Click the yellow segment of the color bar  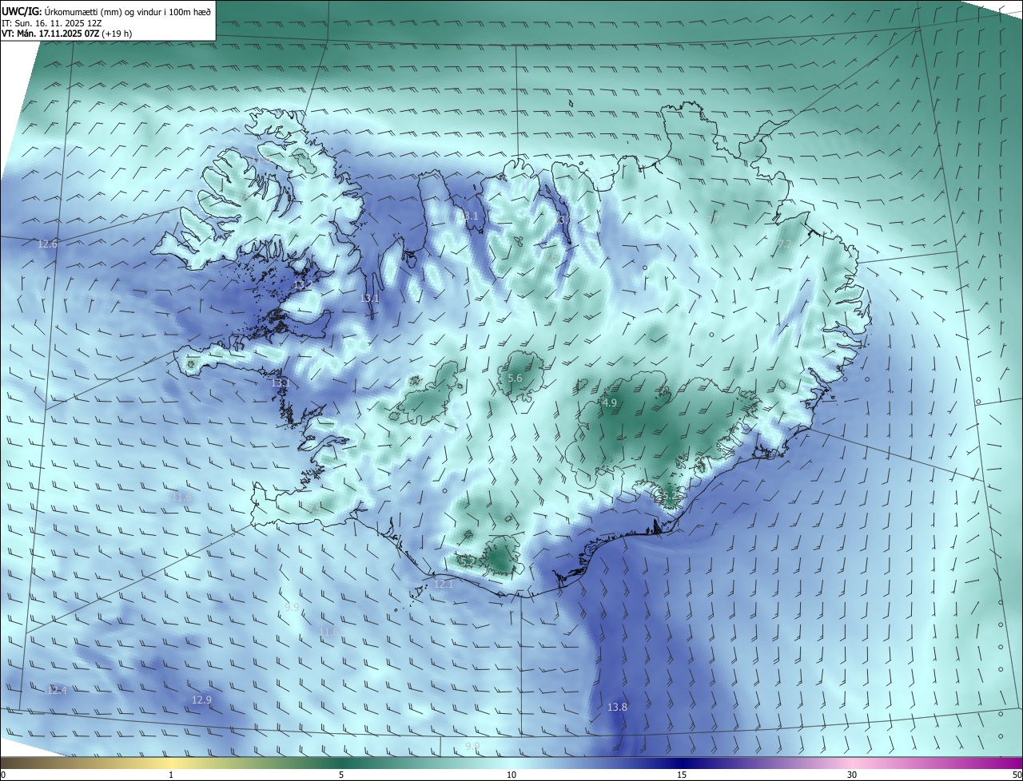click(x=171, y=763)
